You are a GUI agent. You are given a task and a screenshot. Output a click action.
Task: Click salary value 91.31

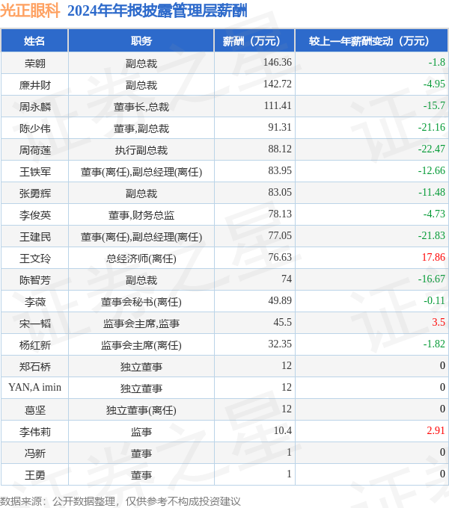click(280, 127)
